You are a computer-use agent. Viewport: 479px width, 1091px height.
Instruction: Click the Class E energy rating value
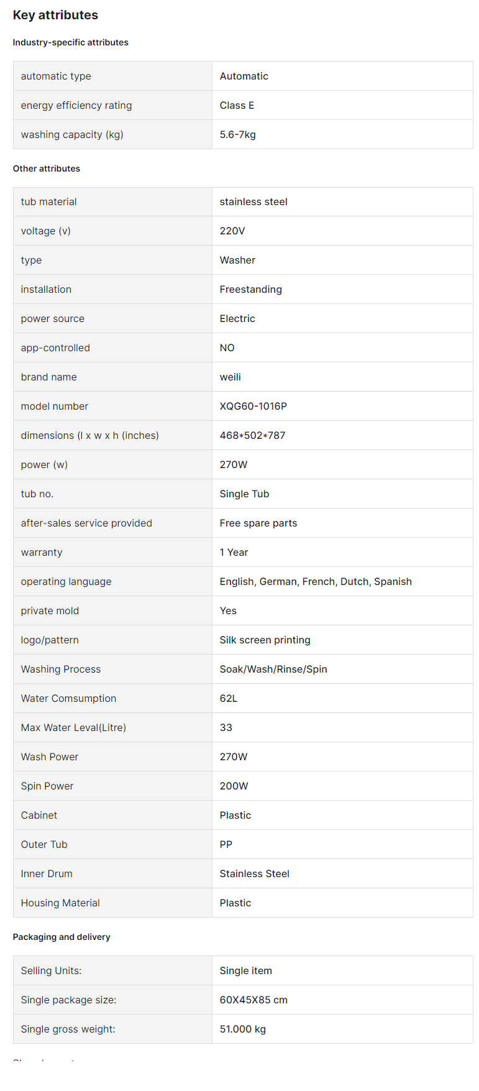(237, 105)
